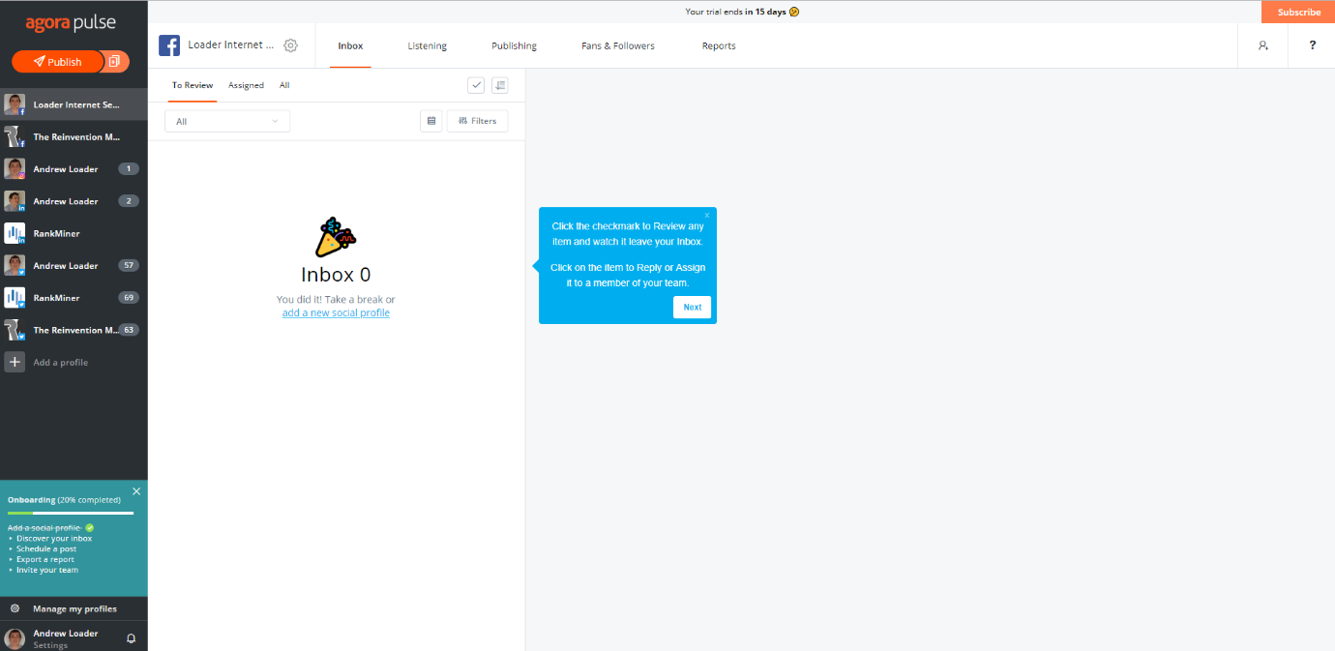Open the help question mark icon
Screen dimensions: 1335x651
coord(1313,45)
